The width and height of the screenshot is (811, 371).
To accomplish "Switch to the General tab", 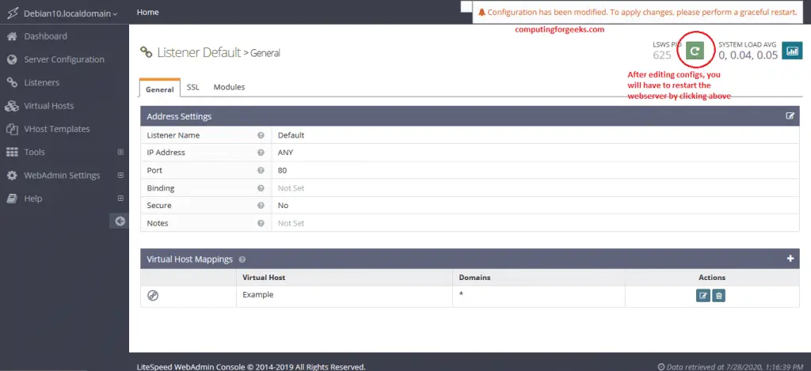I will point(160,89).
